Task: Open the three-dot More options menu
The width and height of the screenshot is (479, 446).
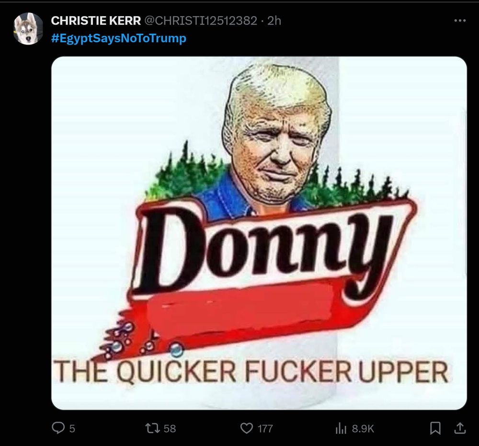Action: (460, 21)
